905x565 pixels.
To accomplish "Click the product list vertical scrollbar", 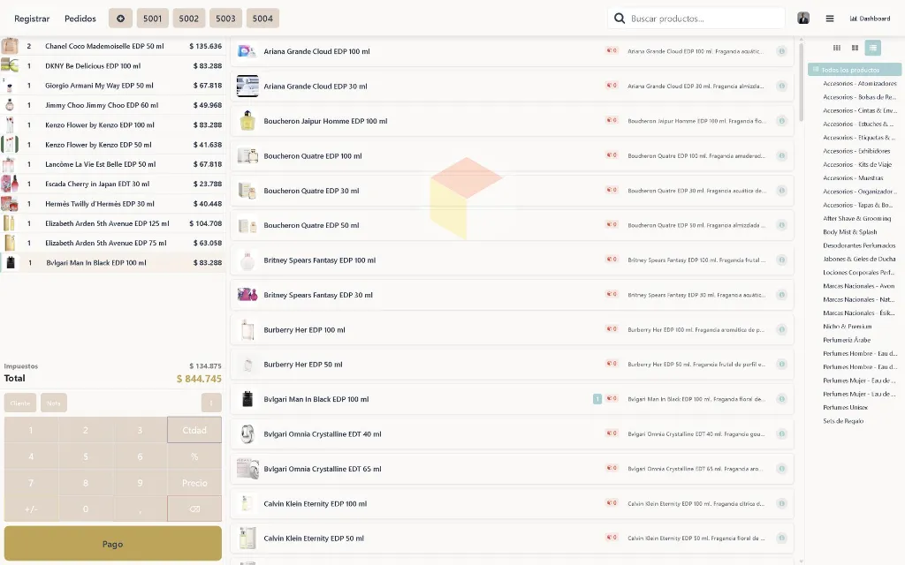I will [801, 80].
